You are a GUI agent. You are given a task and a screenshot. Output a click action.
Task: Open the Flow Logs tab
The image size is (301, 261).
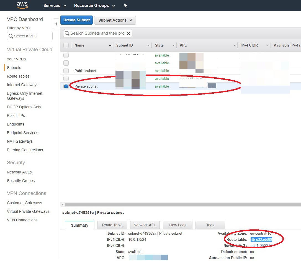click(177, 225)
